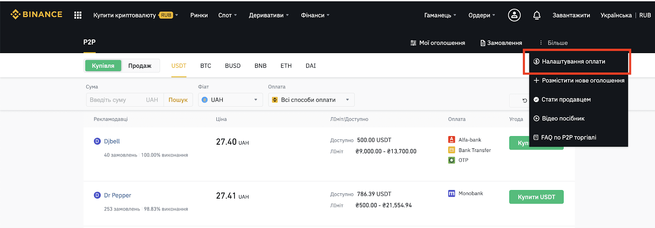The height and width of the screenshot is (228, 655).
Task: Click the Binance logo
Action: (36, 14)
